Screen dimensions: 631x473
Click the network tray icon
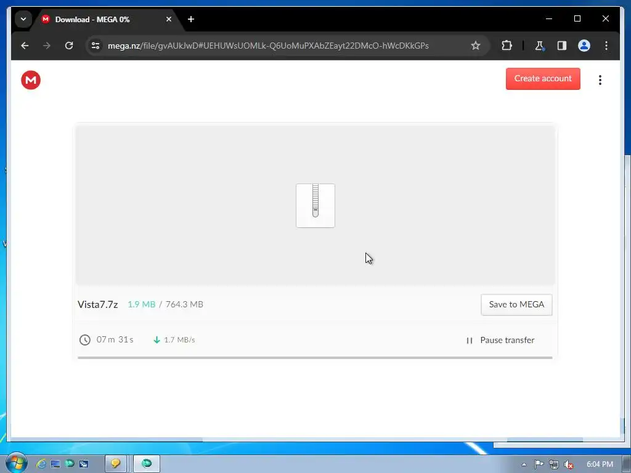(x=554, y=464)
